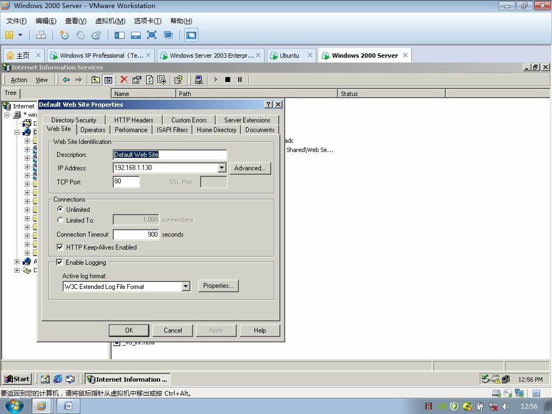
Task: Click the Advanced... button
Action: pyautogui.click(x=250, y=168)
